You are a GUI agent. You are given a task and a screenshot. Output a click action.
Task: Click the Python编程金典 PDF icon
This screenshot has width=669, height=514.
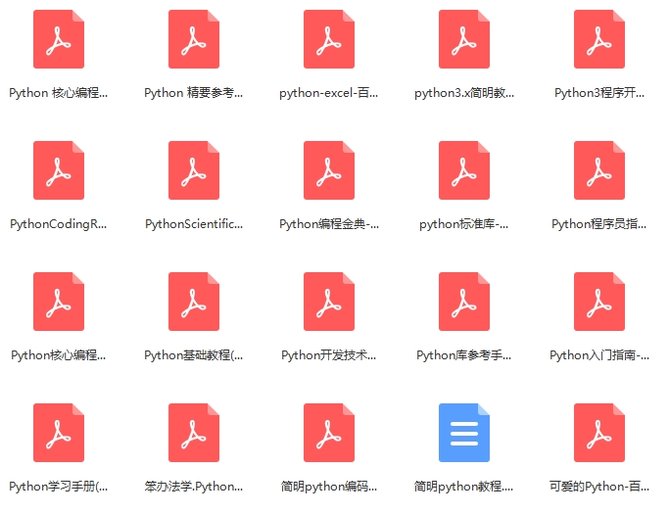coord(329,170)
